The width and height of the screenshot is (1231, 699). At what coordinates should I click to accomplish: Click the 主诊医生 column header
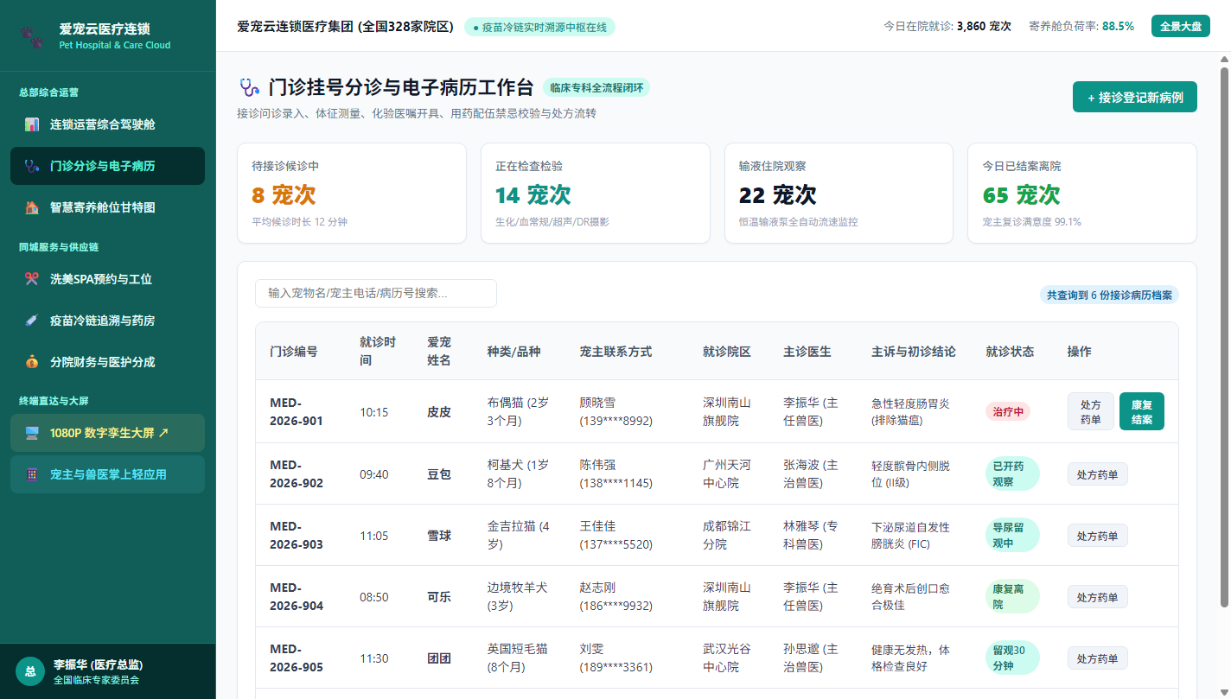click(x=807, y=352)
